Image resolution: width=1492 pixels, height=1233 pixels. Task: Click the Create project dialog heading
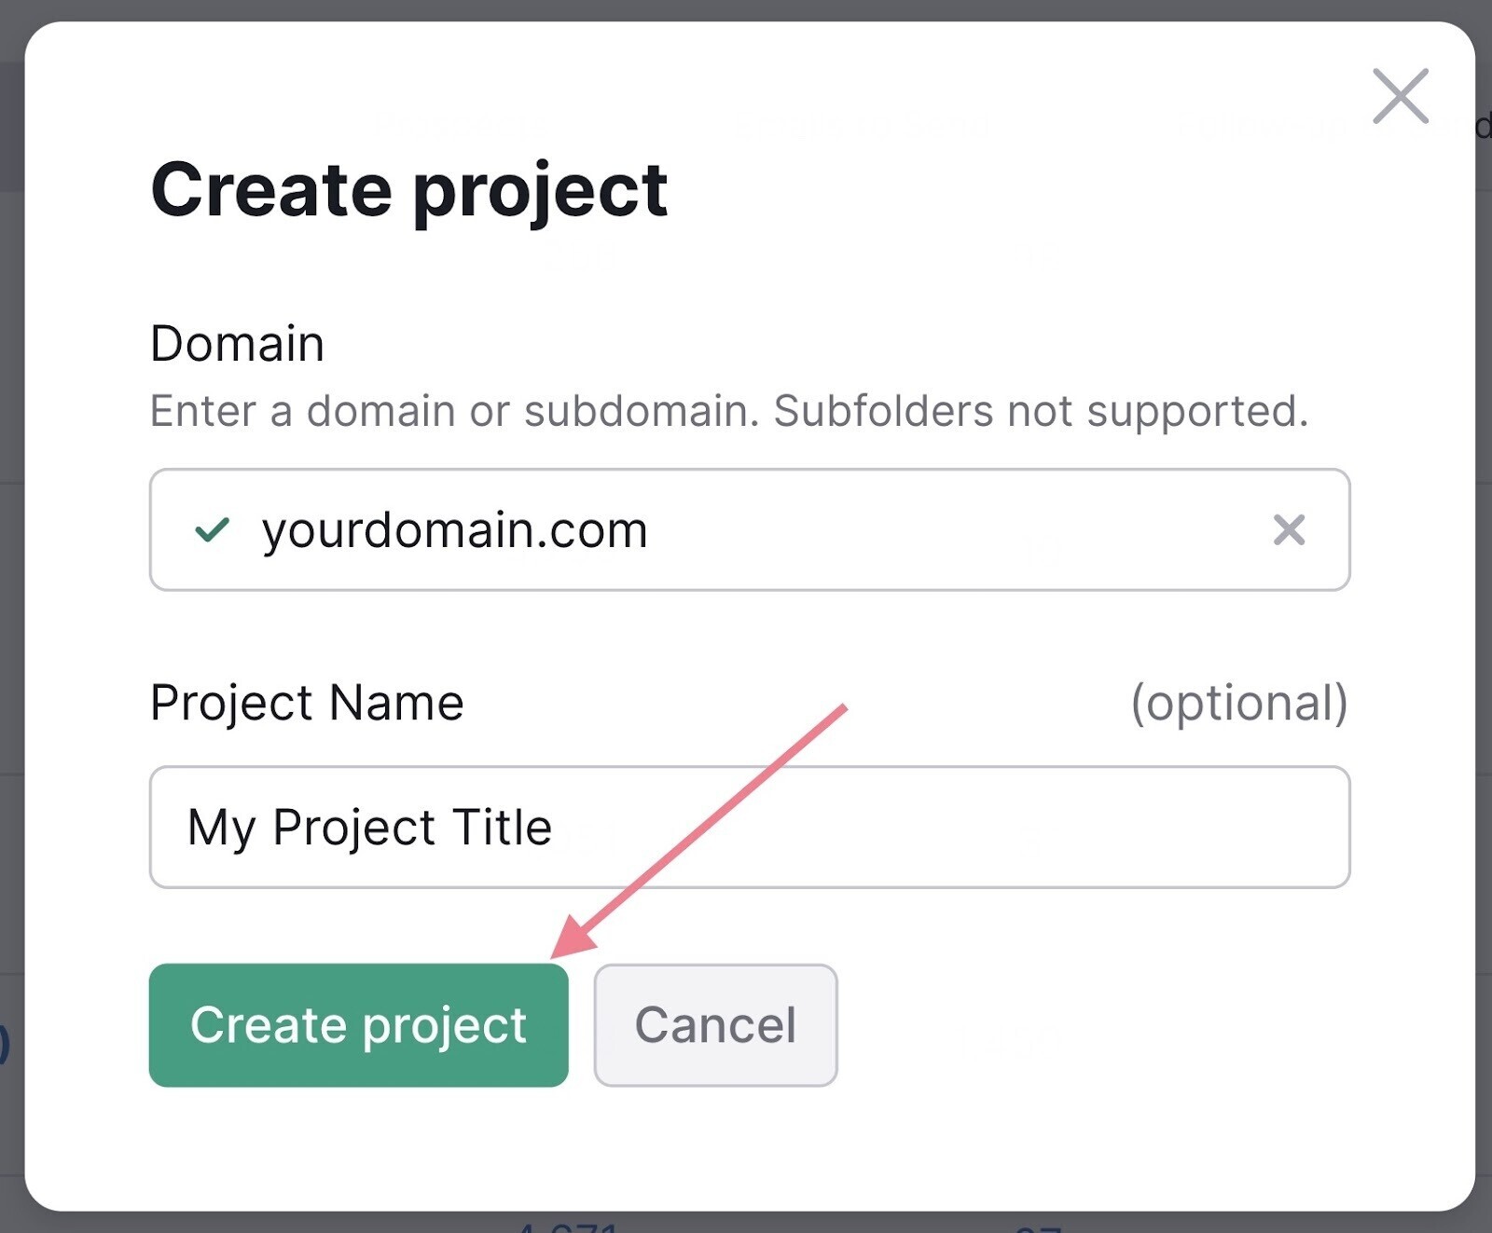pyautogui.click(x=408, y=189)
